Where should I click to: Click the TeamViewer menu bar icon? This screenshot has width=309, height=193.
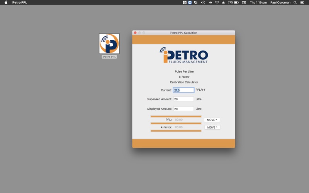(x=190, y=3)
